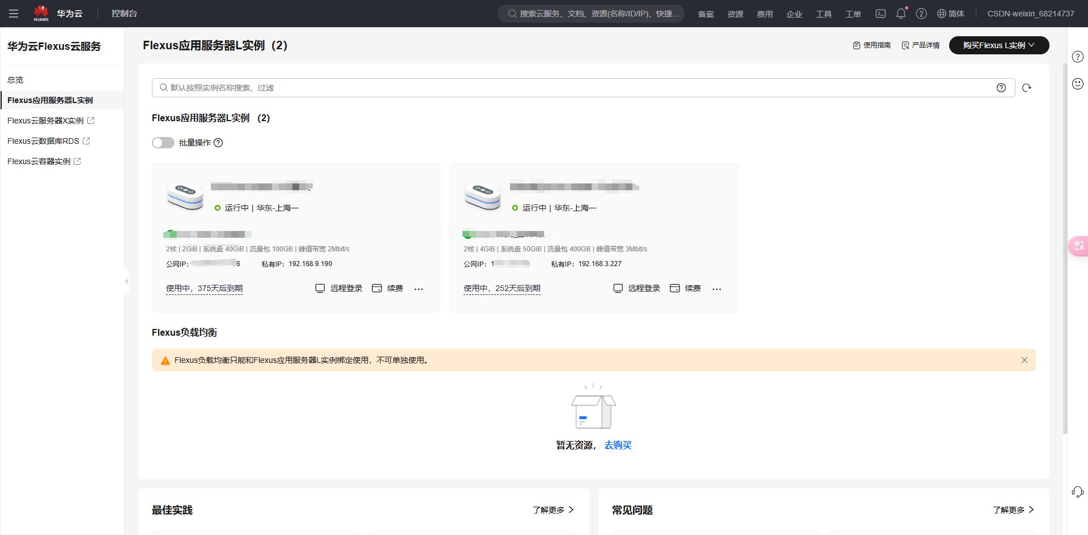
Task: Expand the 购买Flexus L实例 dropdown button
Action: tap(998, 45)
